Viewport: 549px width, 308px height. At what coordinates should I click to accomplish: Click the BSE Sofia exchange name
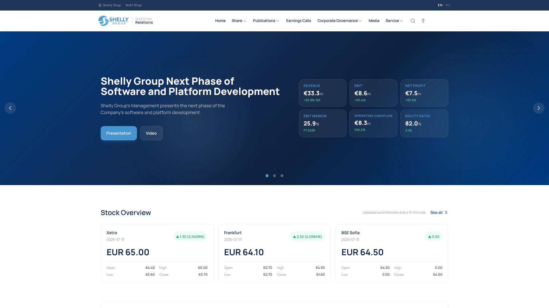(351, 233)
